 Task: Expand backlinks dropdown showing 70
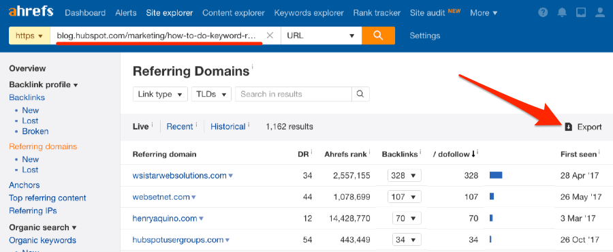[407, 219]
